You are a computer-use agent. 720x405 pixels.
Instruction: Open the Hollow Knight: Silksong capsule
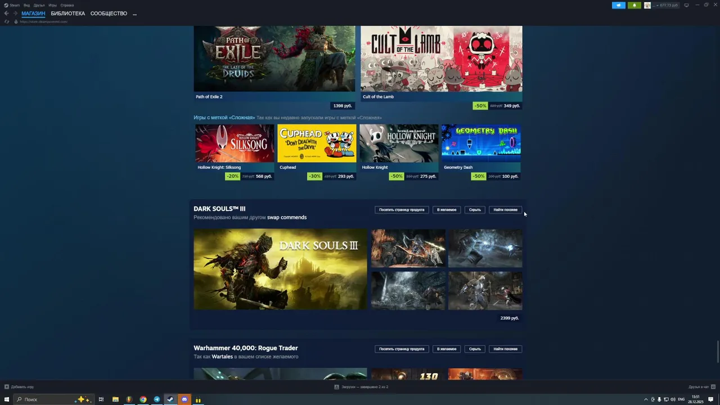pos(235,143)
